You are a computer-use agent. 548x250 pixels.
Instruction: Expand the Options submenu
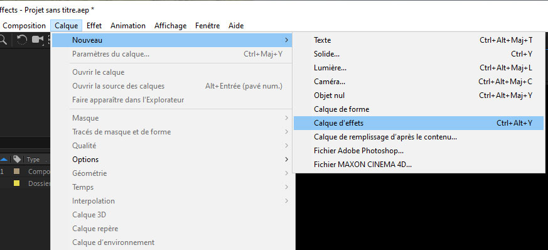pyautogui.click(x=172, y=160)
